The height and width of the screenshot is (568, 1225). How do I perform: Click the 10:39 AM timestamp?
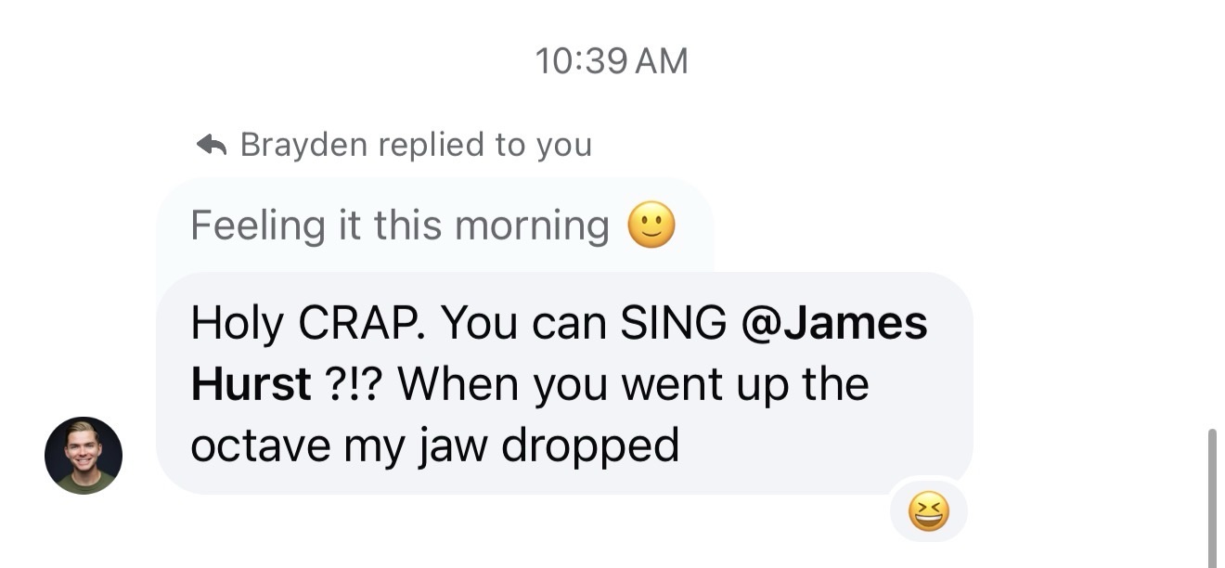click(612, 61)
